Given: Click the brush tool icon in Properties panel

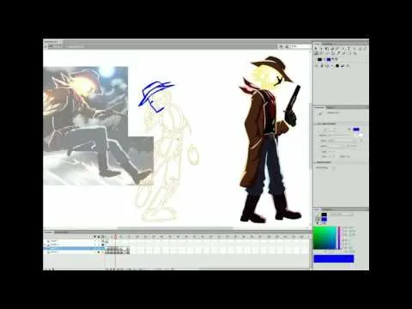Looking at the screenshot, I should pyautogui.click(x=321, y=113).
